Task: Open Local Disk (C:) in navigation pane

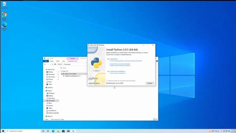Action: click(52, 110)
